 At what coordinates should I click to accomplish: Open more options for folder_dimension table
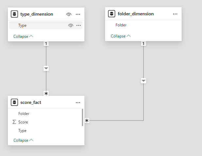[x=175, y=14]
